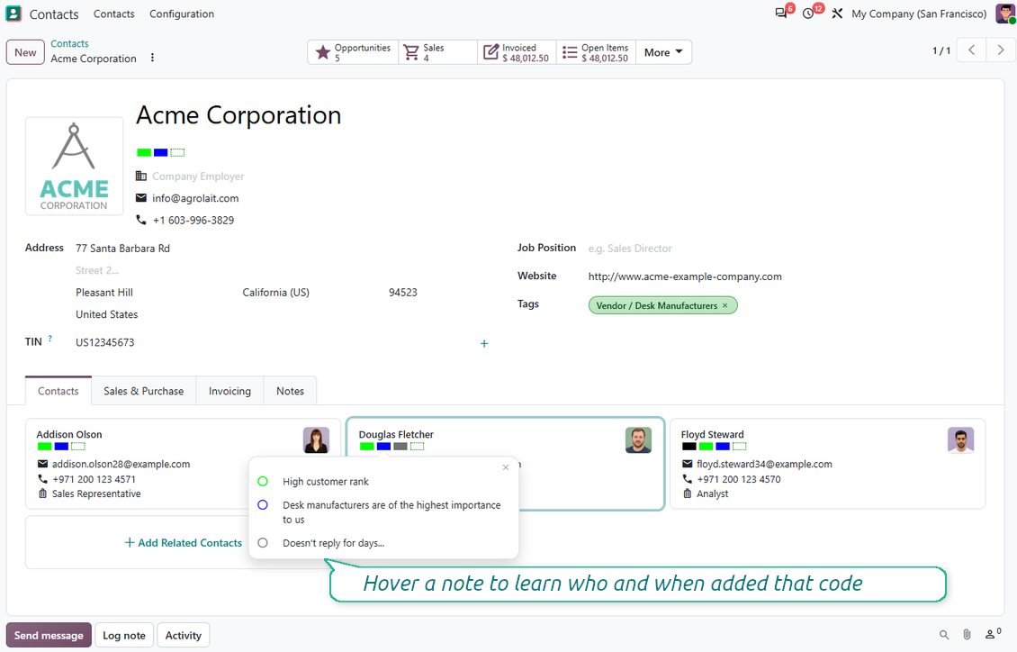Open the Configuration menu
This screenshot has height=652, width=1017.
[x=182, y=14]
